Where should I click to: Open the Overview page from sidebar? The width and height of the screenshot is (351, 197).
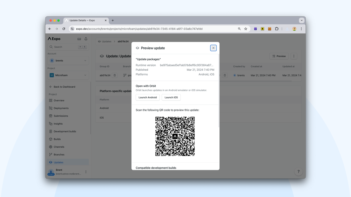[59, 100]
